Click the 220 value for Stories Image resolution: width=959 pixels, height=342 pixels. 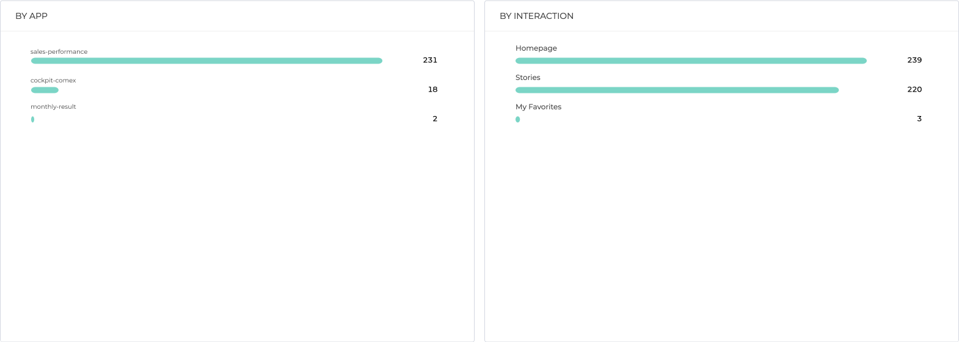[x=914, y=89]
